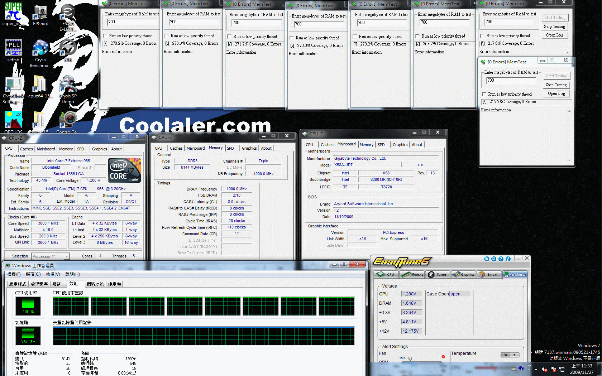
Task: Toggle low priority thread in MemTest showing 273.3%
Action: coord(167,36)
